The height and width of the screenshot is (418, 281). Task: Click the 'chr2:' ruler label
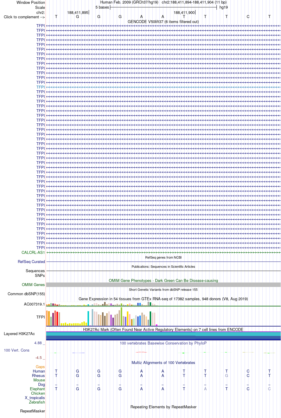tap(41, 12)
